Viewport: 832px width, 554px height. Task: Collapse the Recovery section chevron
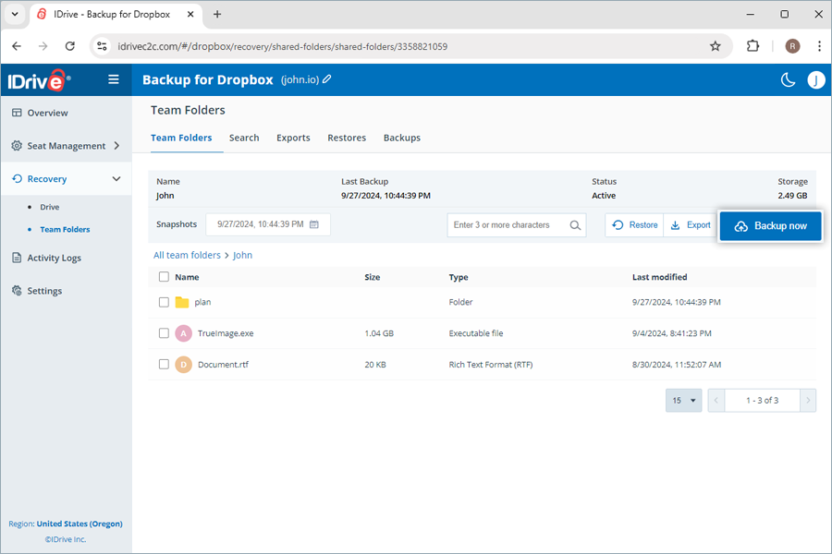coord(116,178)
